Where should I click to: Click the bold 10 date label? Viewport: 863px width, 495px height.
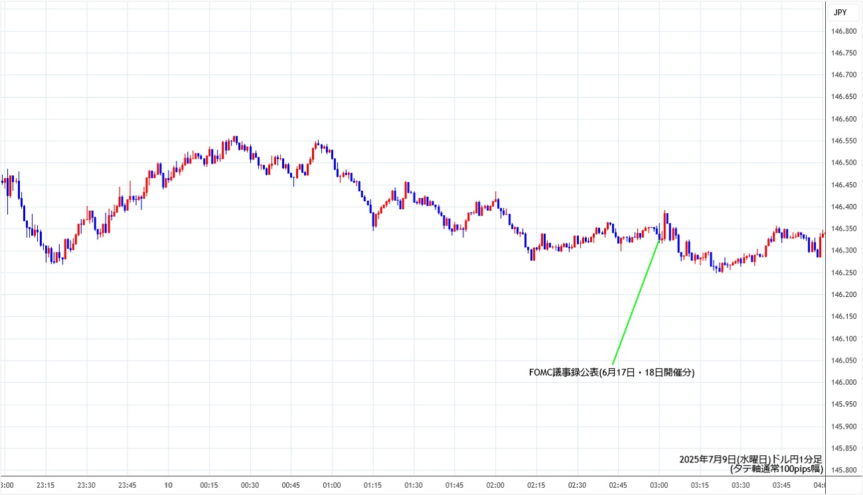[x=169, y=485]
